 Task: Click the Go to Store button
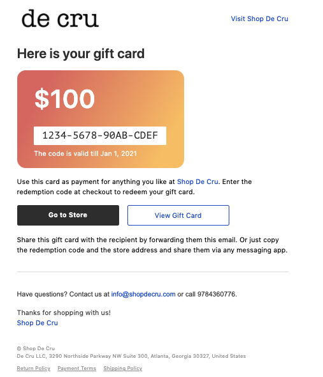click(68, 215)
